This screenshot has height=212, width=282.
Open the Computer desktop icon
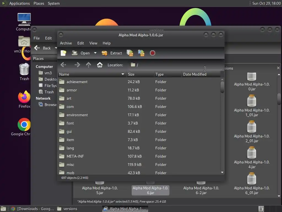tap(24, 22)
